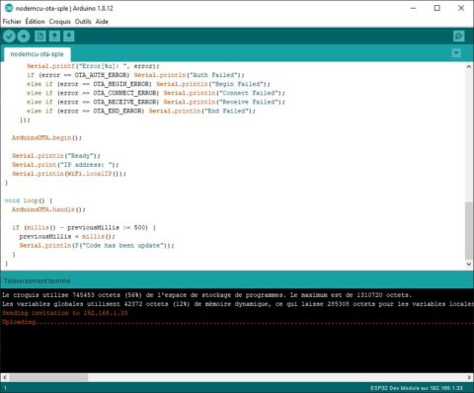This screenshot has height=393, width=474.
Task: Open the Serial Monitor magnifier icon
Action: point(459,37)
